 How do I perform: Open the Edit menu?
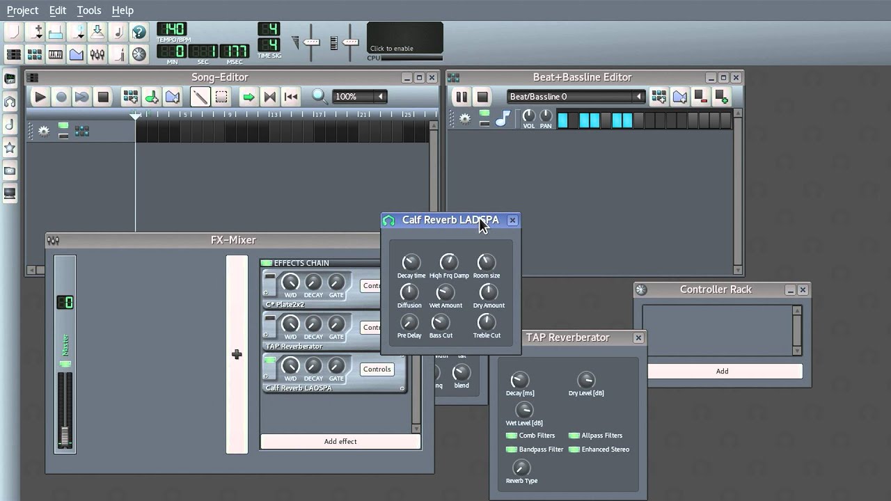coord(58,10)
